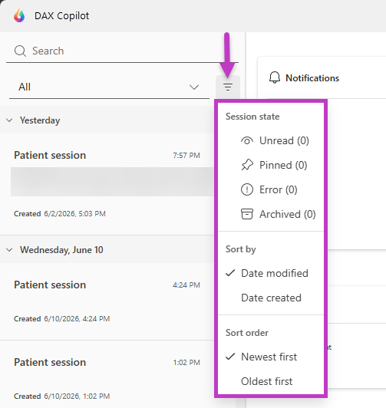Click the checkmark beside Date modified
This screenshot has height=408, width=386.
click(x=230, y=273)
